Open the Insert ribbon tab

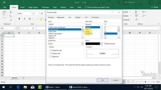pyautogui.click(x=22, y=7)
